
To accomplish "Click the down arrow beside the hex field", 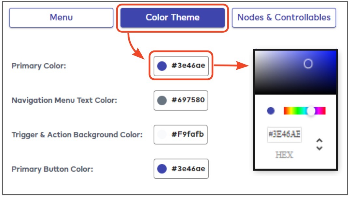I will click(x=319, y=148).
